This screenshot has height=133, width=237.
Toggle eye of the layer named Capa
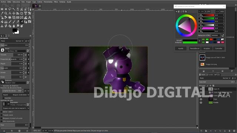[x=201, y=99]
